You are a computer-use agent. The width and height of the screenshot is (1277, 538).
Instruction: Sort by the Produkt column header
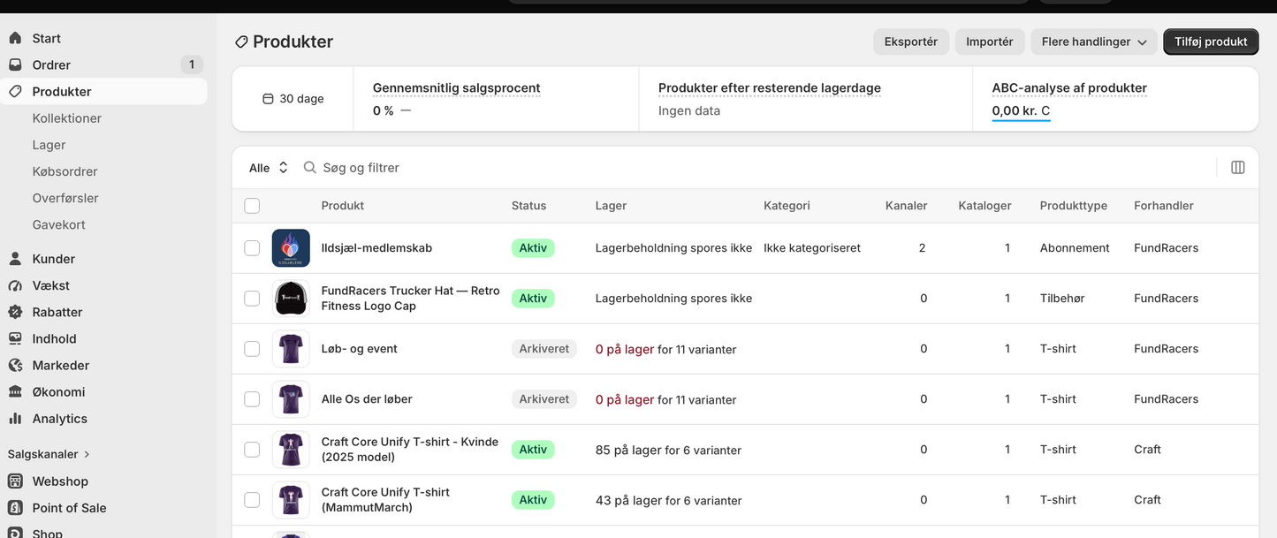343,206
